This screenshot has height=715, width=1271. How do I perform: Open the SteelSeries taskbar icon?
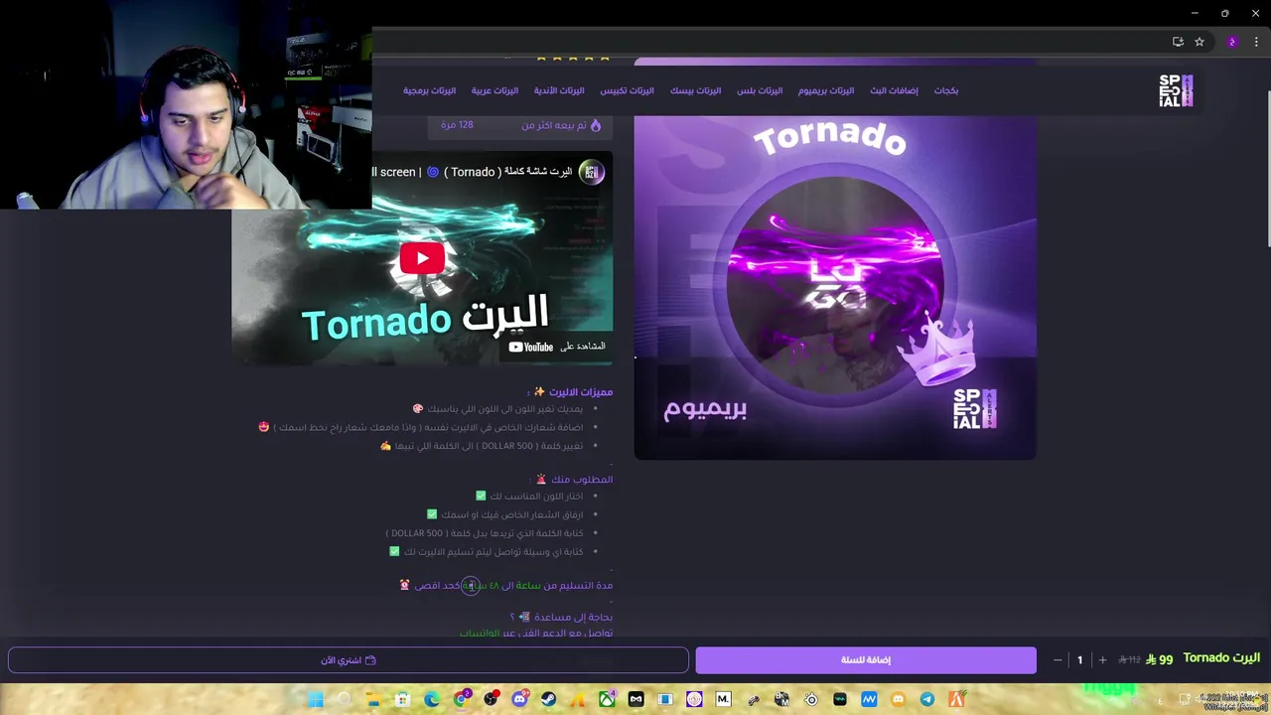coord(810,699)
